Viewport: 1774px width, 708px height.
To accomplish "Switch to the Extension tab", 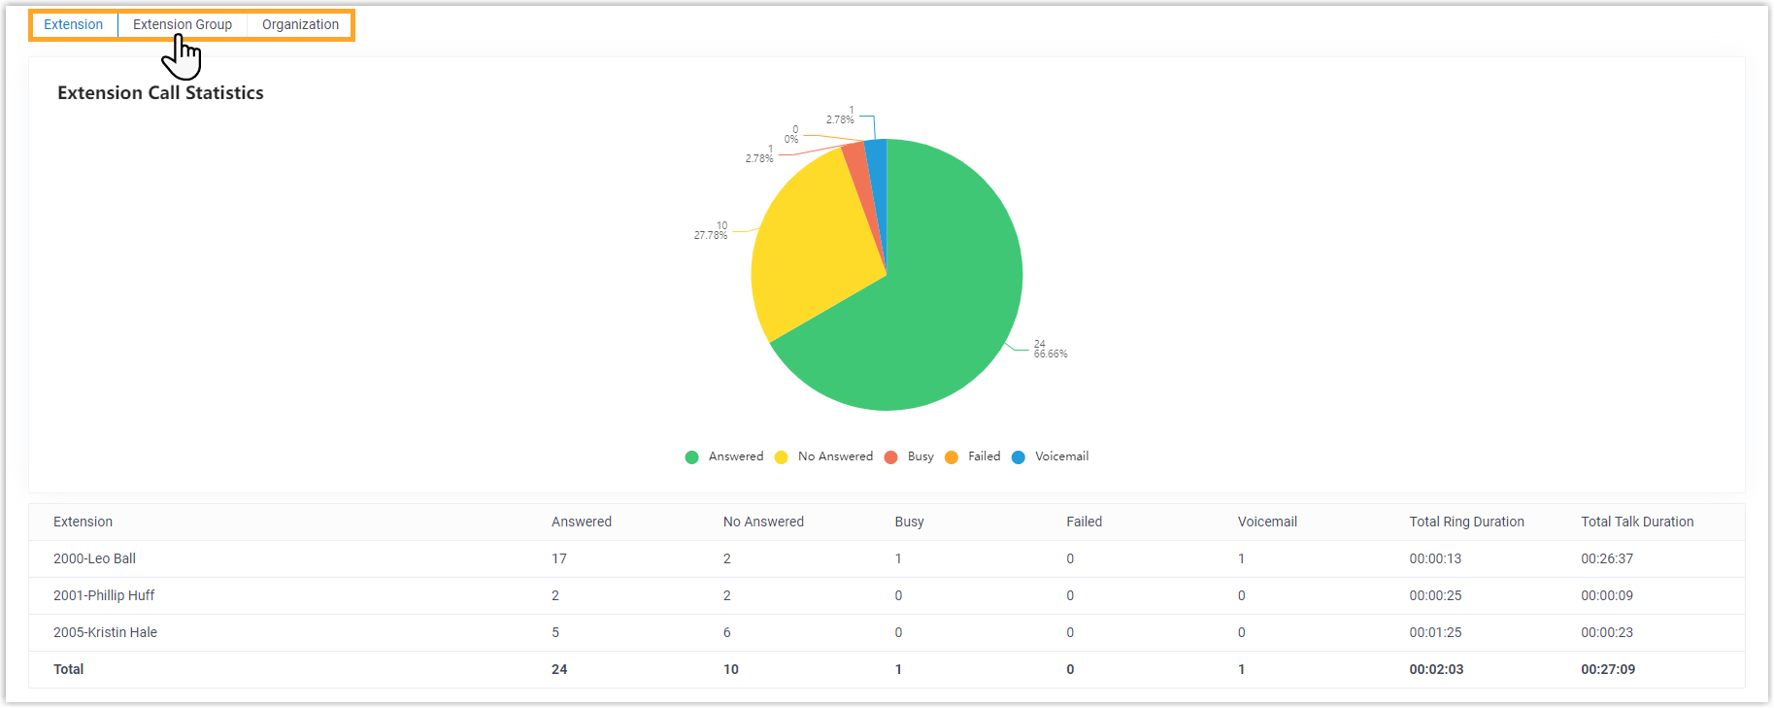I will pos(73,24).
